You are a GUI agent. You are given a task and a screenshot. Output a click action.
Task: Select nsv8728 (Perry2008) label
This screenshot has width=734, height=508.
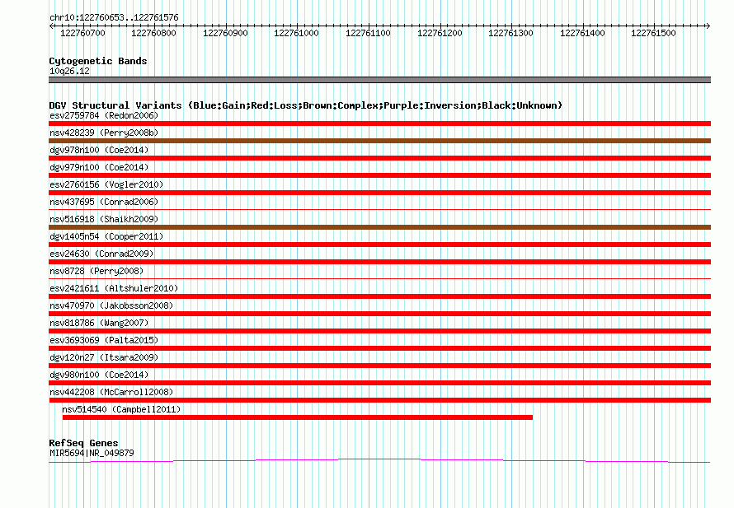[96, 271]
